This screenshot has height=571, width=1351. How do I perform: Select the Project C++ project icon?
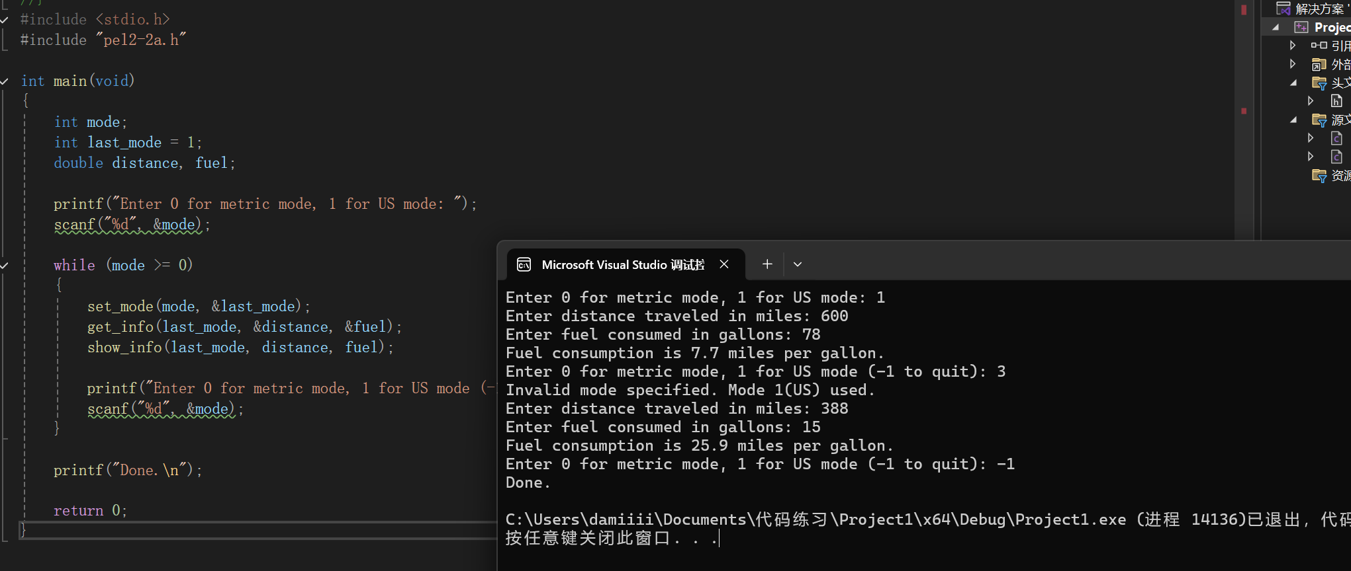pyautogui.click(x=1301, y=27)
